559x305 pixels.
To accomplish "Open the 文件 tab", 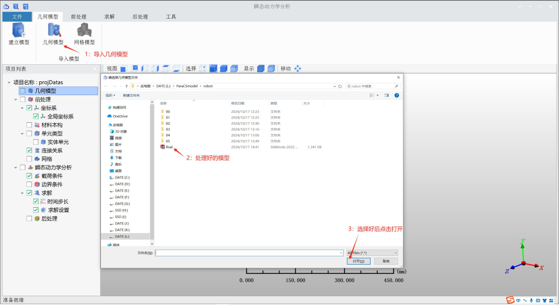I will click(x=17, y=17).
